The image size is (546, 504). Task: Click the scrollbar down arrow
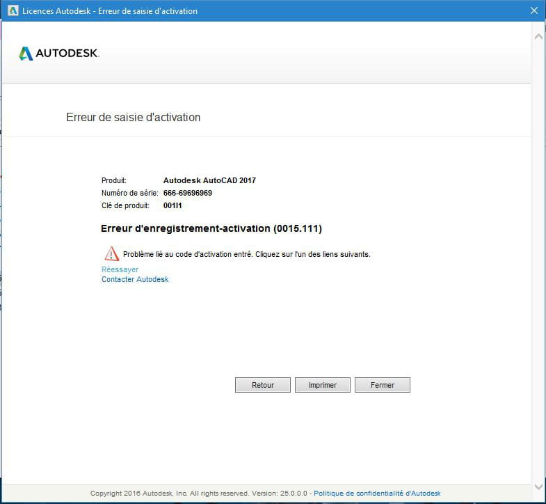538,487
